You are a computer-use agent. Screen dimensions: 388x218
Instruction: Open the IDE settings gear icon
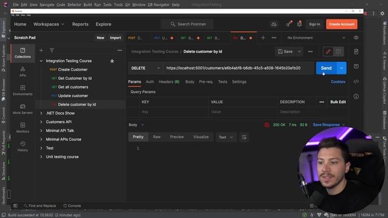click(x=383, y=13)
